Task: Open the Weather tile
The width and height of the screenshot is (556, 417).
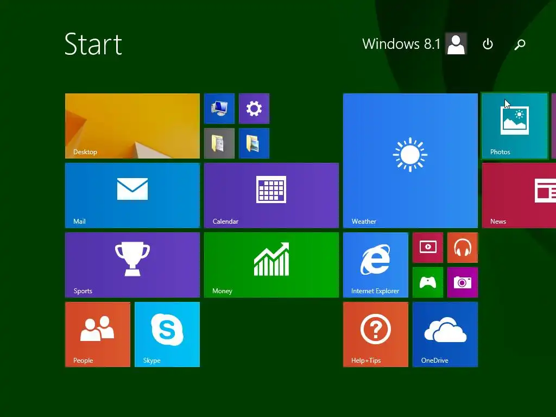Action: point(410,161)
